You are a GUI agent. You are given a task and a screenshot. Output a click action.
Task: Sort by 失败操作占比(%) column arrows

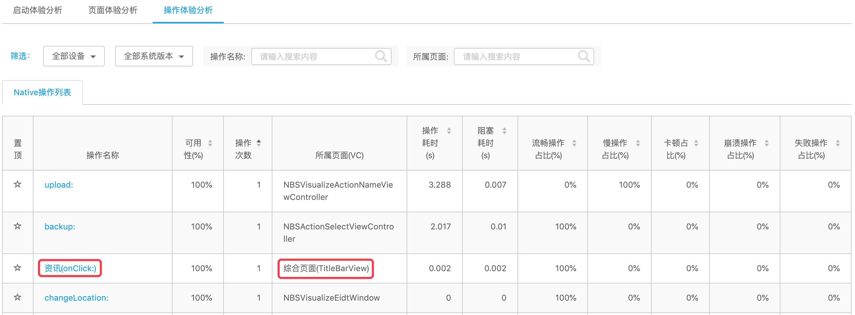[838, 143]
